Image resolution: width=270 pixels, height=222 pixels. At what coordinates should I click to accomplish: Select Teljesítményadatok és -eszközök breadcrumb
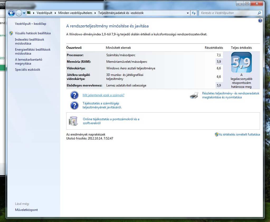121,13
